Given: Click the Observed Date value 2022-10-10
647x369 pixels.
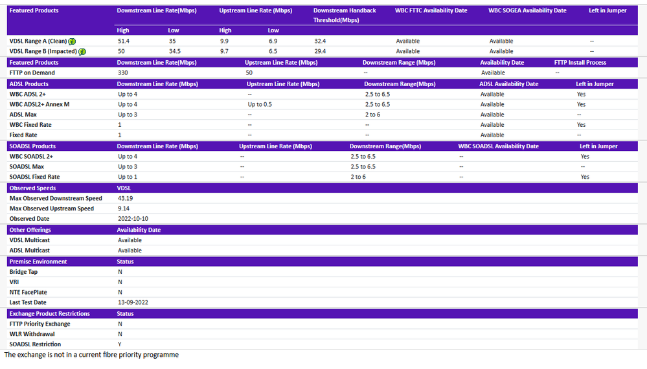Looking at the screenshot, I should click(x=133, y=219).
